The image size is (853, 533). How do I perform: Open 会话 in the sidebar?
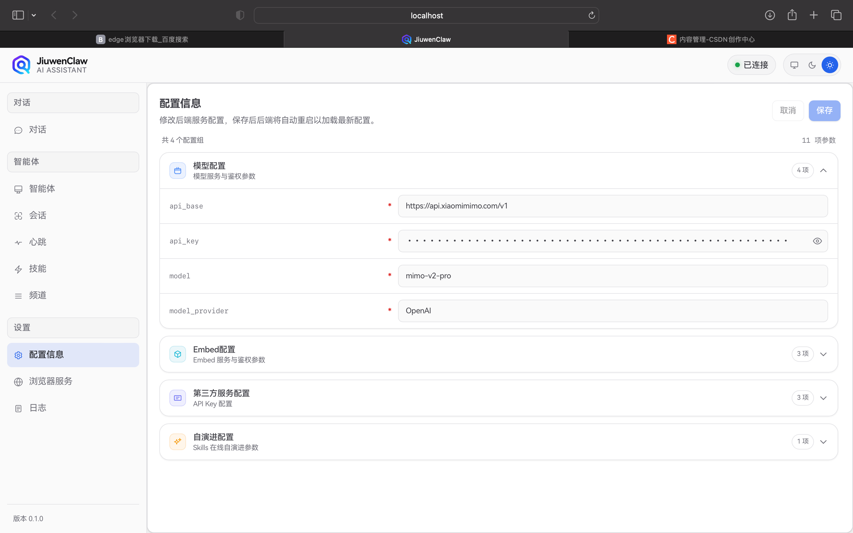(x=37, y=215)
